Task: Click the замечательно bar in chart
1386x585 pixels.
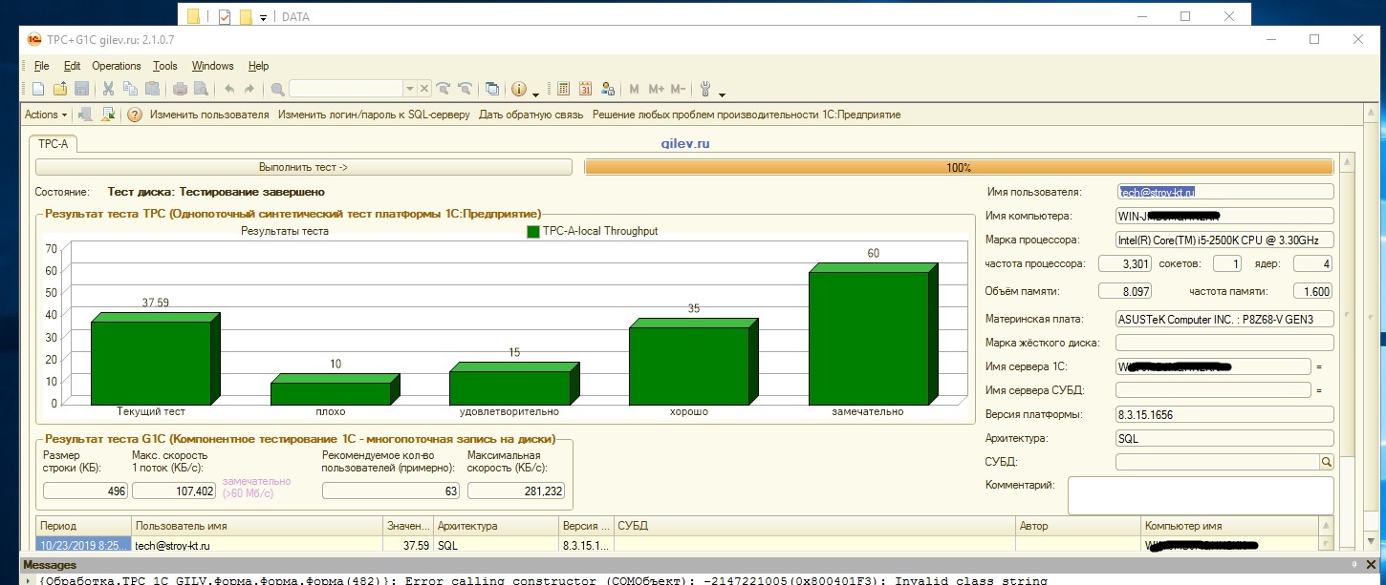Action: pos(874,335)
